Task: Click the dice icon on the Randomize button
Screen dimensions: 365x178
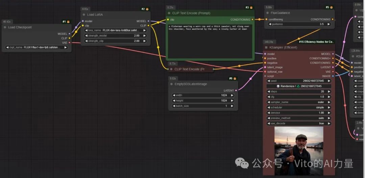Action: pos(278,86)
